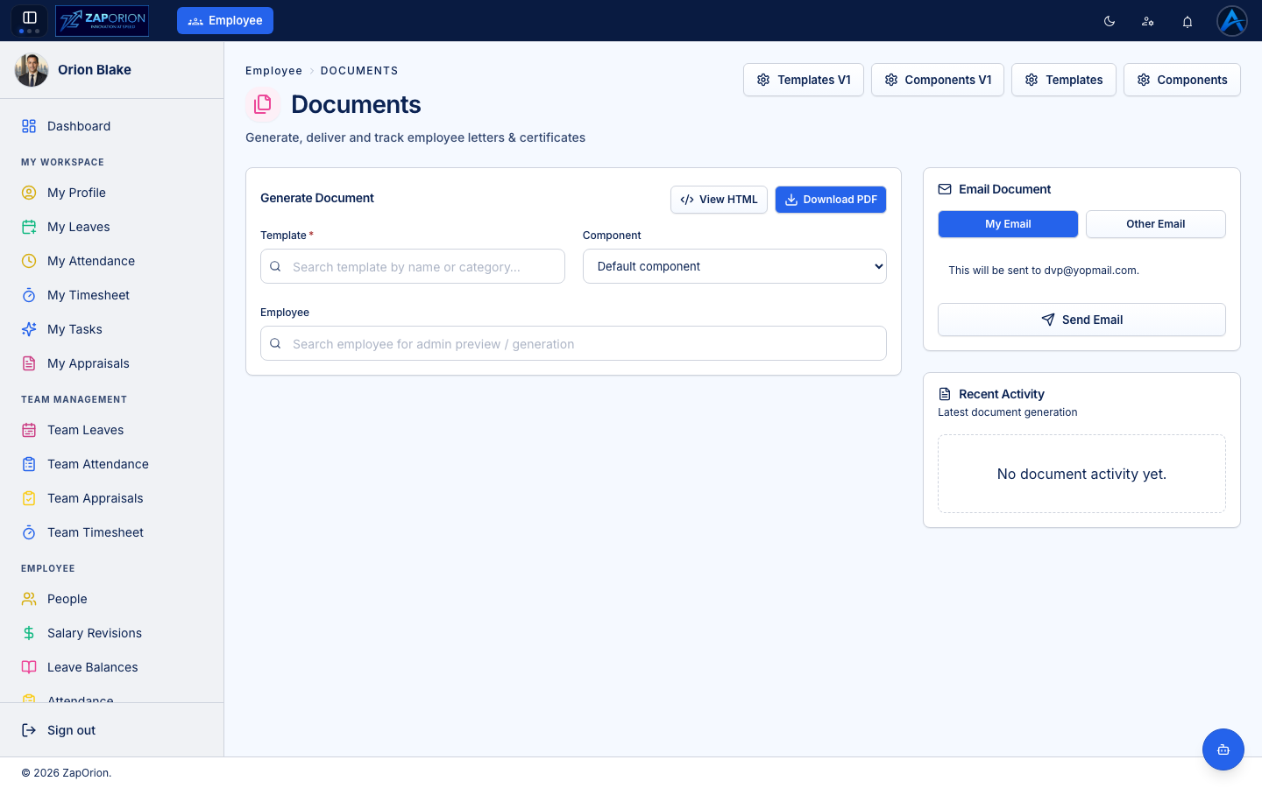Click the My Timesheet stopwatch icon

pyautogui.click(x=29, y=295)
